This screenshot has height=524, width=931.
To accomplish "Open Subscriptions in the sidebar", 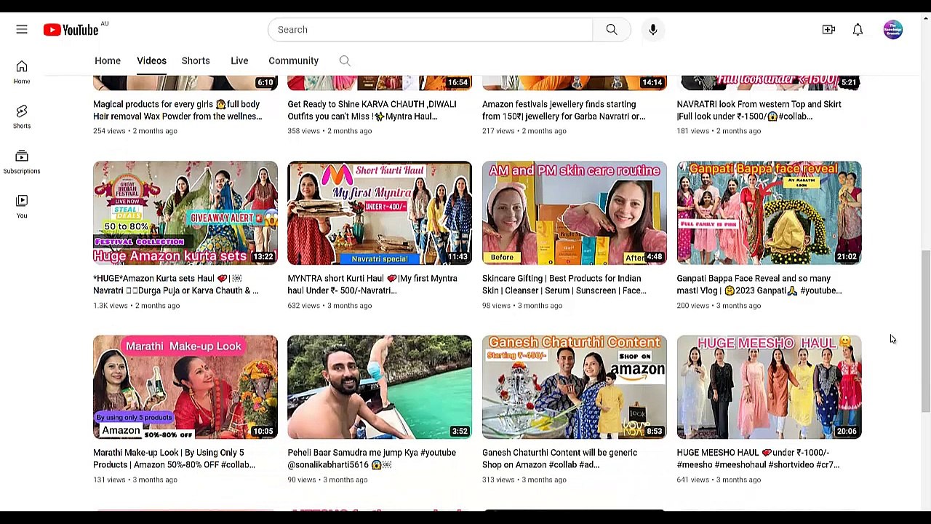I will (22, 162).
